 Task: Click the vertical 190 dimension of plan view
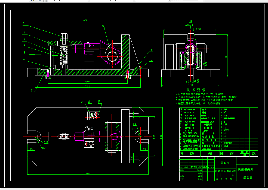[161, 137]
